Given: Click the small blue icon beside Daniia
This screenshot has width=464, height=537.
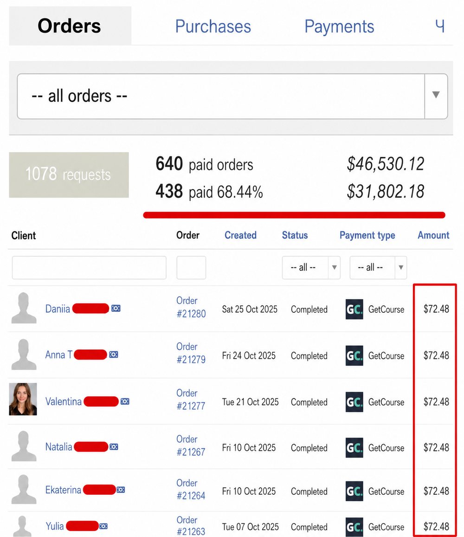Looking at the screenshot, I should tap(116, 308).
